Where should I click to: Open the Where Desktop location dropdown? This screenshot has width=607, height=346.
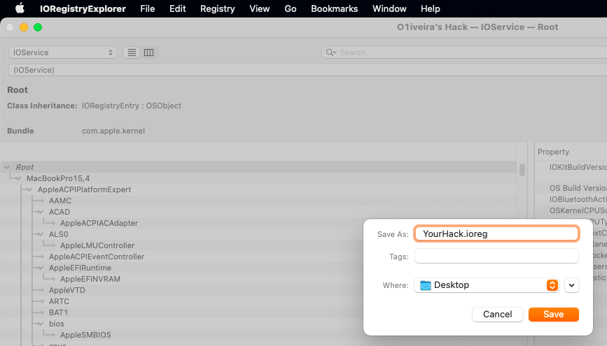tap(487, 285)
